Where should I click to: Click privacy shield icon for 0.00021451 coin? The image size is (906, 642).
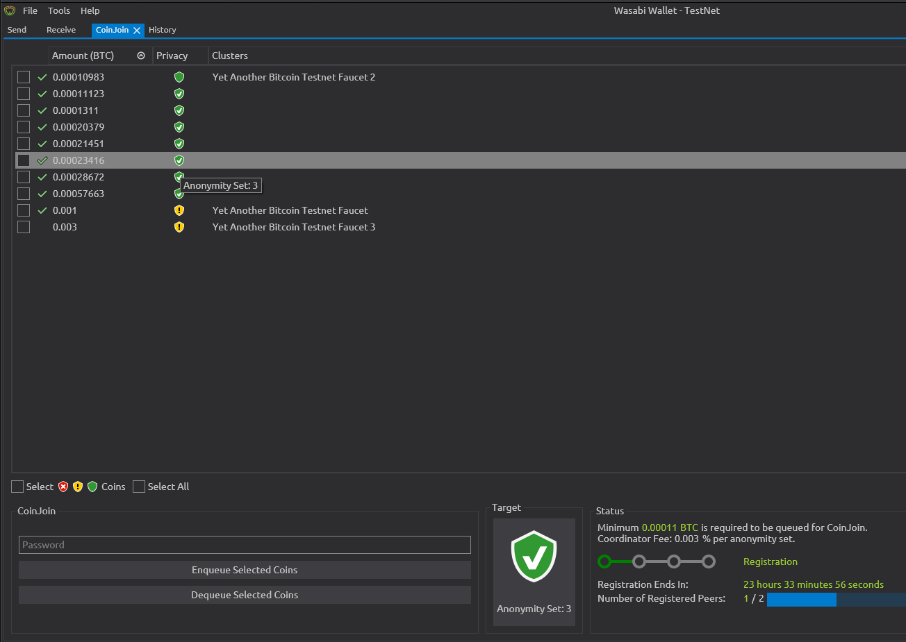(179, 144)
